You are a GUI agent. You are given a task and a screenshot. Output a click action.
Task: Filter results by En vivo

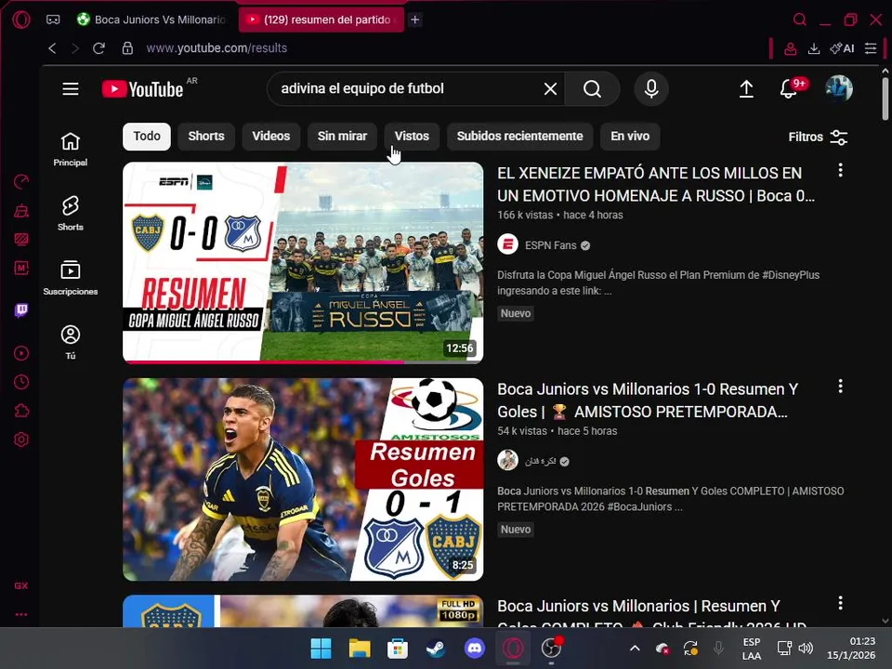click(630, 137)
